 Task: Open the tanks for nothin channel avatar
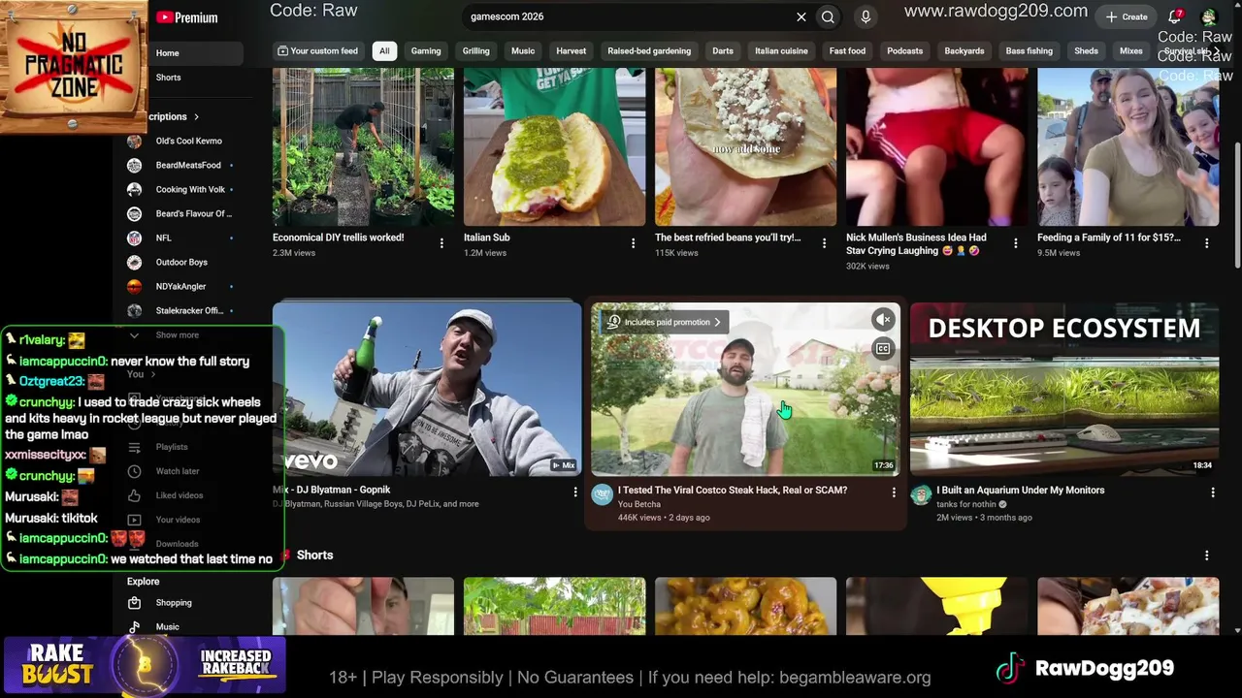tap(921, 495)
